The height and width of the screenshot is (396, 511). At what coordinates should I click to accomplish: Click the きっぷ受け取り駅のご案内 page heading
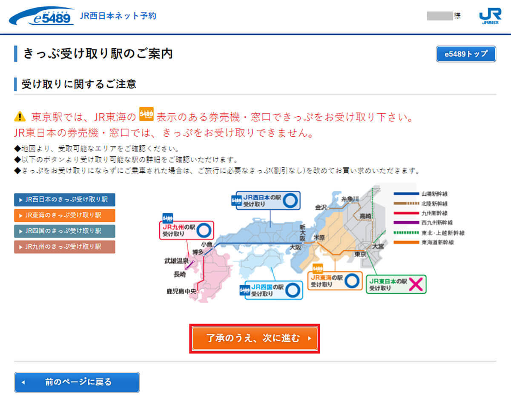[98, 54]
